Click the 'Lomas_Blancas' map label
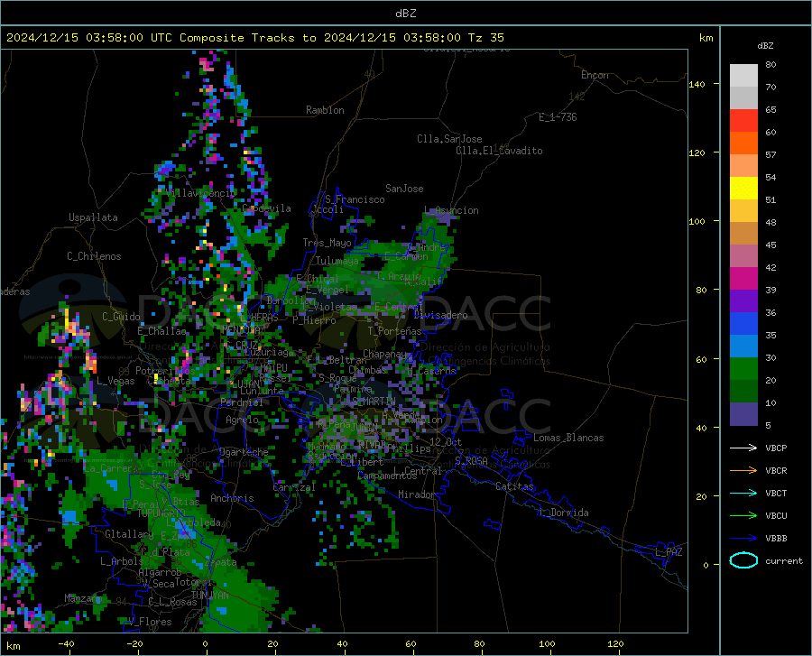 tap(568, 438)
